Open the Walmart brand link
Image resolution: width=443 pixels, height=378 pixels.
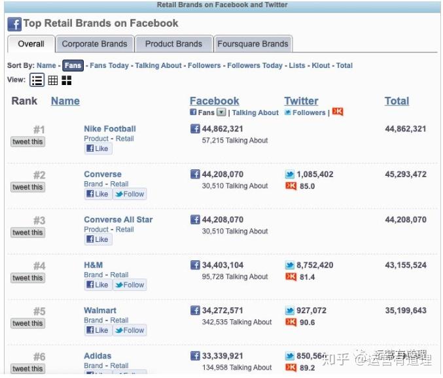(100, 311)
